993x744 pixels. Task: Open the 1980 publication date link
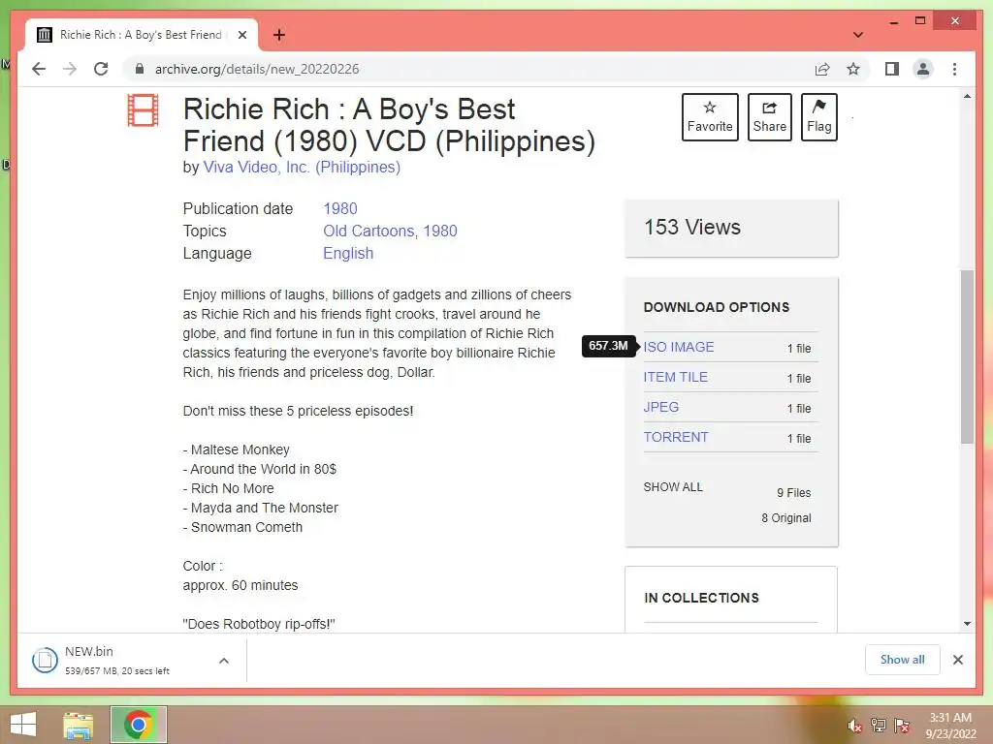[340, 209]
